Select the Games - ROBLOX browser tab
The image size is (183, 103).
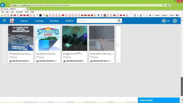click(x=13, y=9)
